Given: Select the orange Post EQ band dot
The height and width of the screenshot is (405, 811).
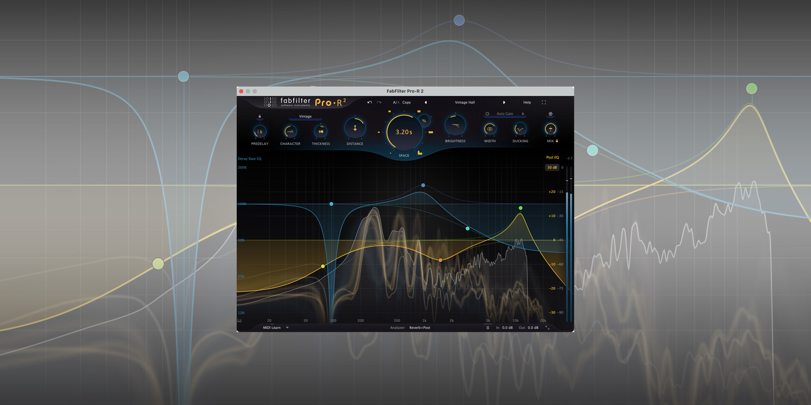Looking at the screenshot, I should 440,260.
